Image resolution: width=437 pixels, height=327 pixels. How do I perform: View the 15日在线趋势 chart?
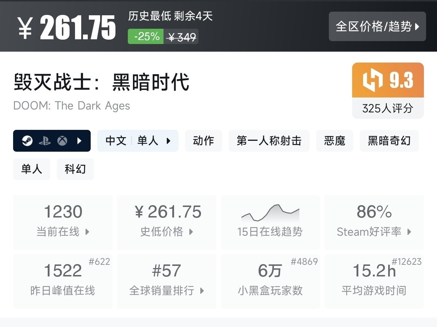[270, 222]
